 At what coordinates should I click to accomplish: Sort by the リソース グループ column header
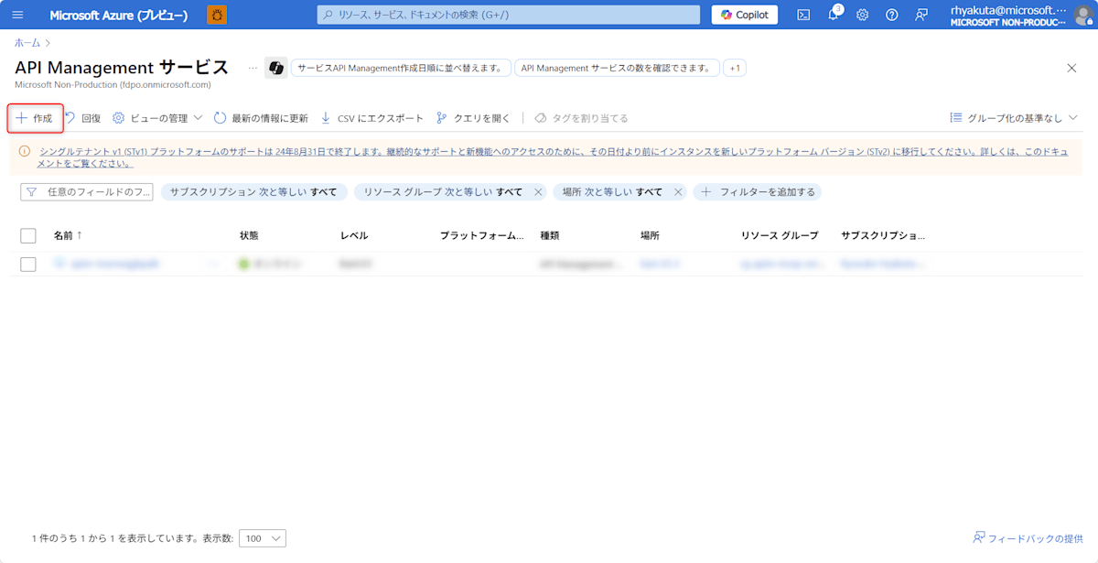click(x=780, y=235)
